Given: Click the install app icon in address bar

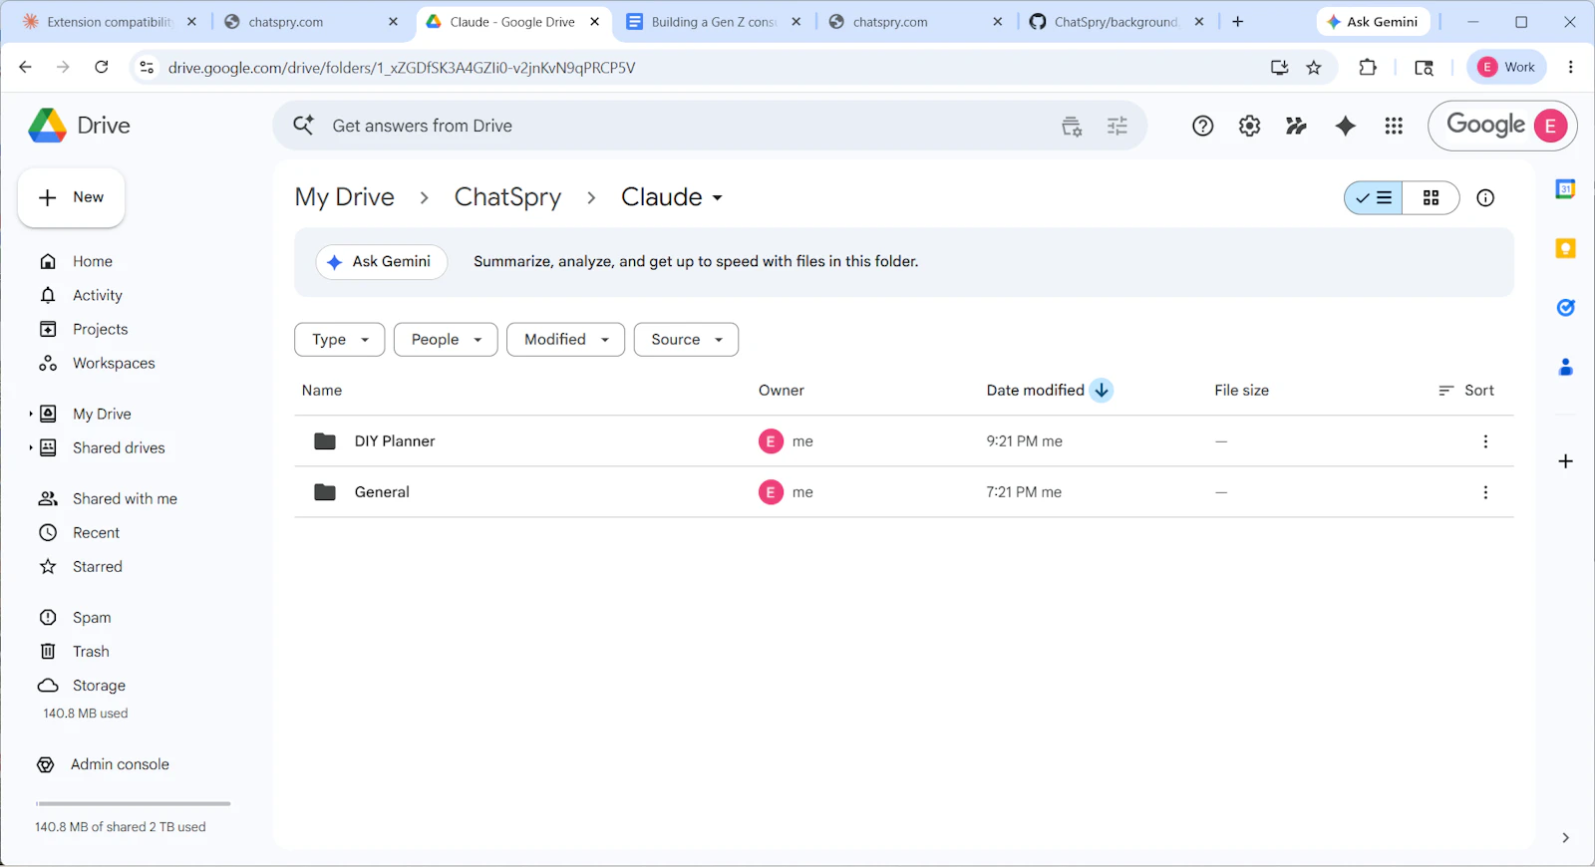Looking at the screenshot, I should pyautogui.click(x=1279, y=68).
